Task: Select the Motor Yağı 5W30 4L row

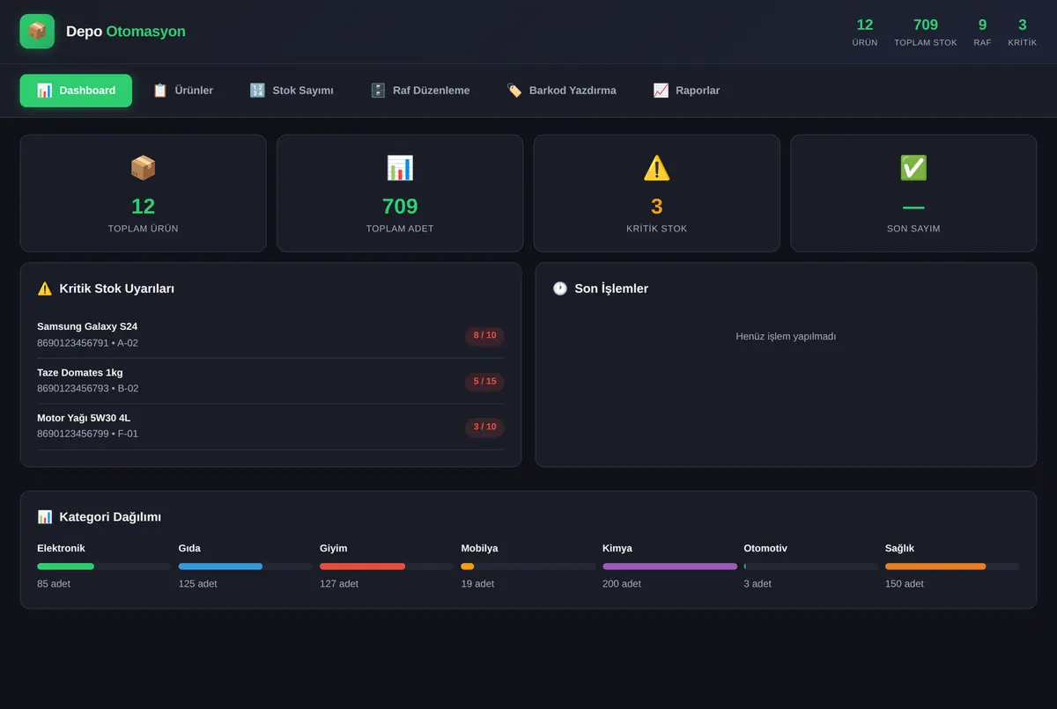Action: click(x=270, y=427)
